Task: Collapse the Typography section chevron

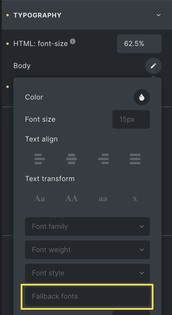Action: pos(159,15)
